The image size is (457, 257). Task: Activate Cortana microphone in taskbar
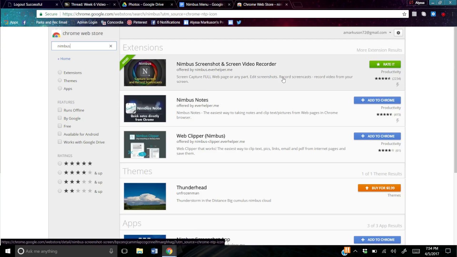tap(111, 251)
